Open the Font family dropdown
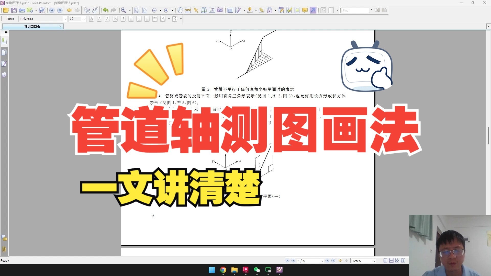 pyautogui.click(x=65, y=19)
